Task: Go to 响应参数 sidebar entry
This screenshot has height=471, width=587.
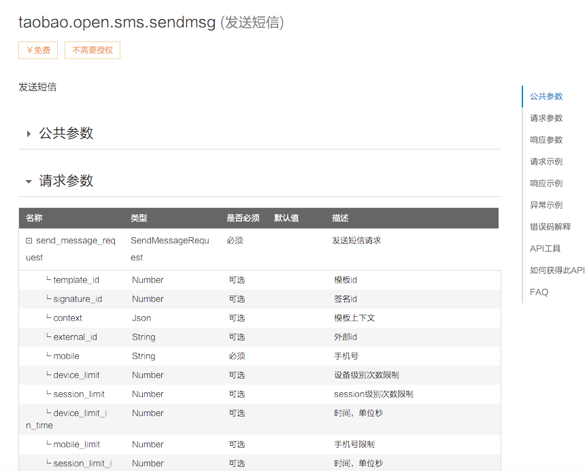Action: 546,140
